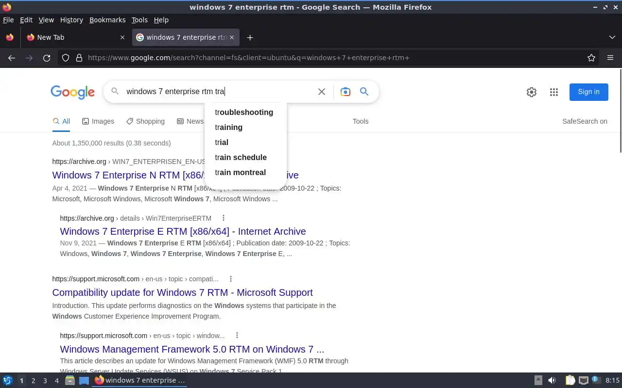The height and width of the screenshot is (388, 622).
Task: Switch to workspace 3
Action: tap(45, 381)
